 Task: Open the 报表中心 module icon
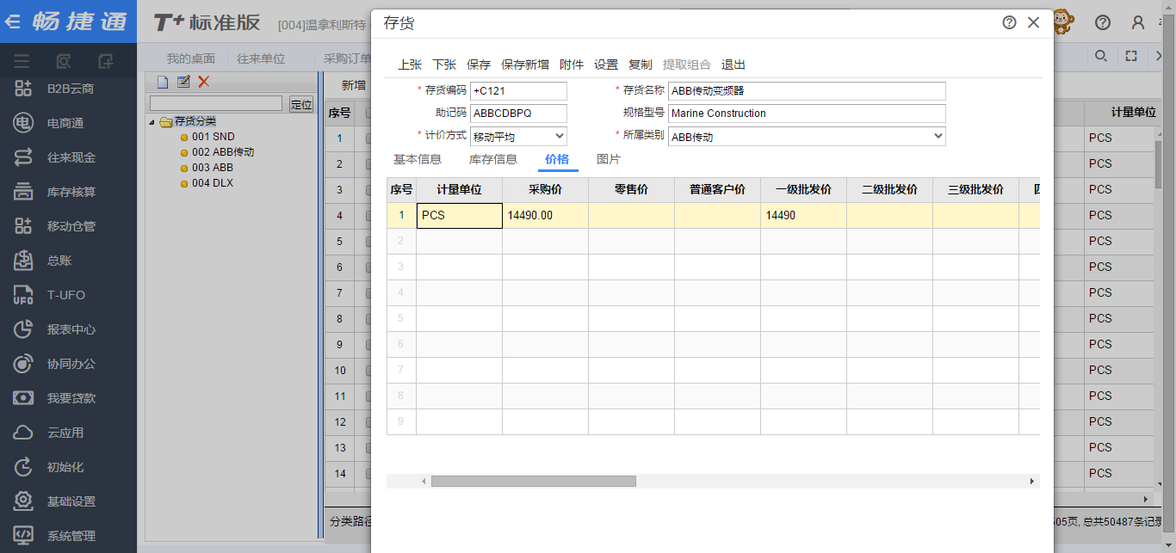(x=23, y=329)
